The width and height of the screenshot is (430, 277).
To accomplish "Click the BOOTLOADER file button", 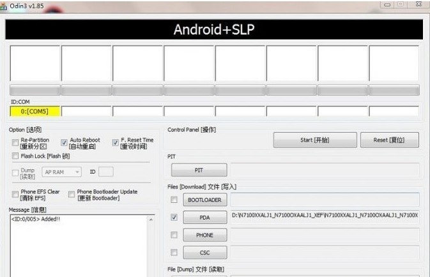I will pos(205,200).
